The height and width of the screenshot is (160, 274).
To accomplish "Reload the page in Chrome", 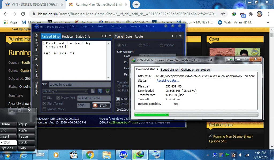I will (x=23, y=14).
